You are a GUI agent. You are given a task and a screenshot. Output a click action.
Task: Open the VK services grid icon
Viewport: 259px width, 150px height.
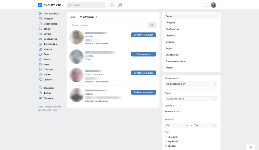pyautogui.click(x=205, y=5)
